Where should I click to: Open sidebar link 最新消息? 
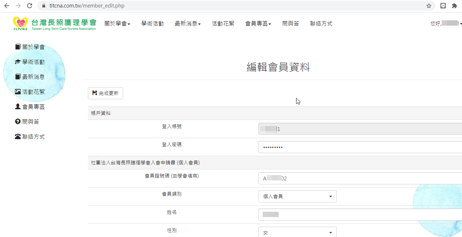tap(33, 77)
